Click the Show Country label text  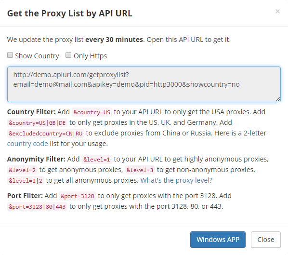37,56
